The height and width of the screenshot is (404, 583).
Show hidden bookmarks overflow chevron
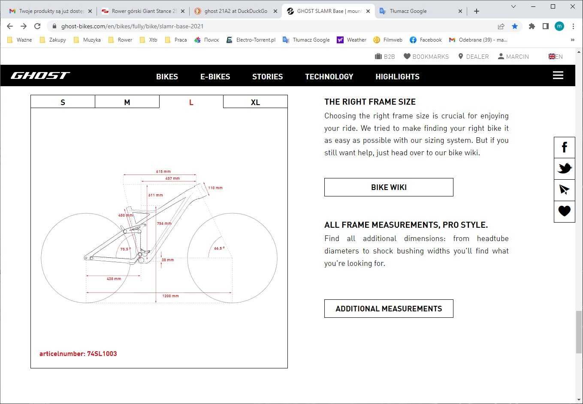pos(572,40)
